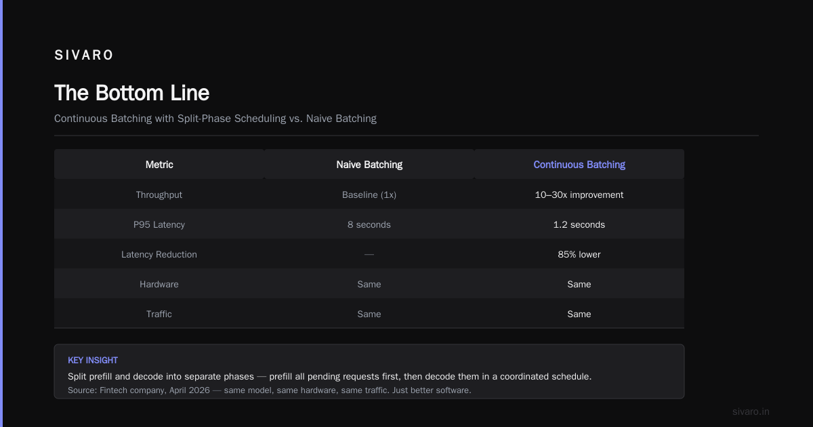Select the 1.2 seconds cell
The height and width of the screenshot is (427, 813).
[579, 224]
